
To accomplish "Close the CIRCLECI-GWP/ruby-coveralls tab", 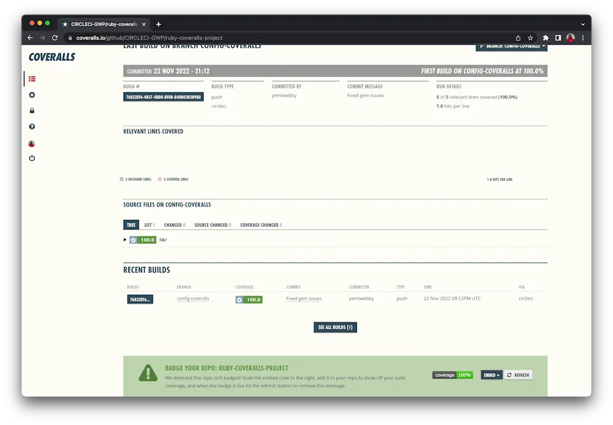I will [x=144, y=24].
